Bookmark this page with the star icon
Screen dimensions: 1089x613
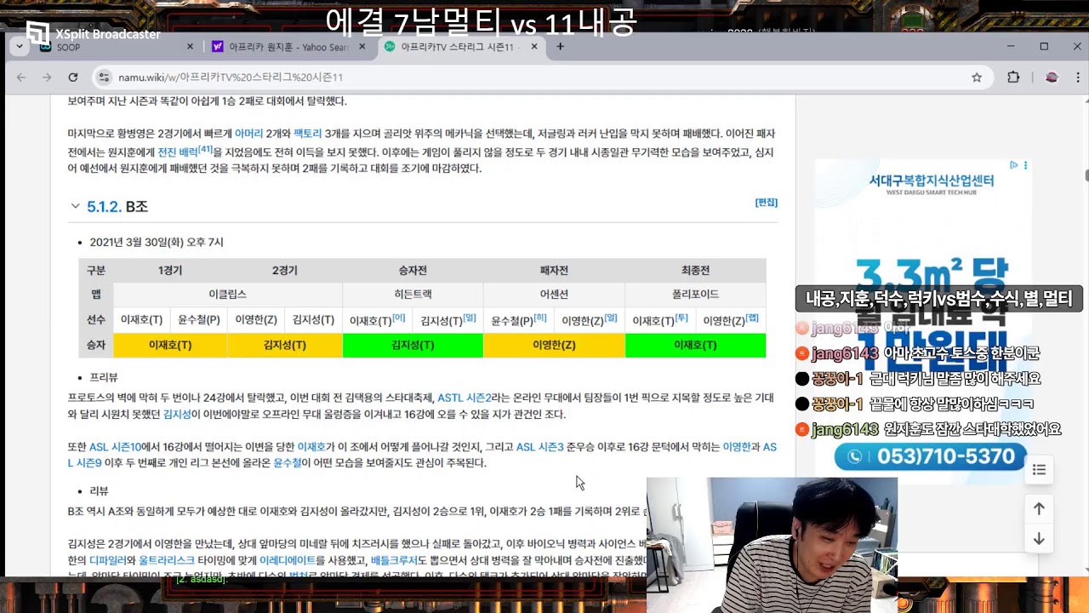pos(977,77)
